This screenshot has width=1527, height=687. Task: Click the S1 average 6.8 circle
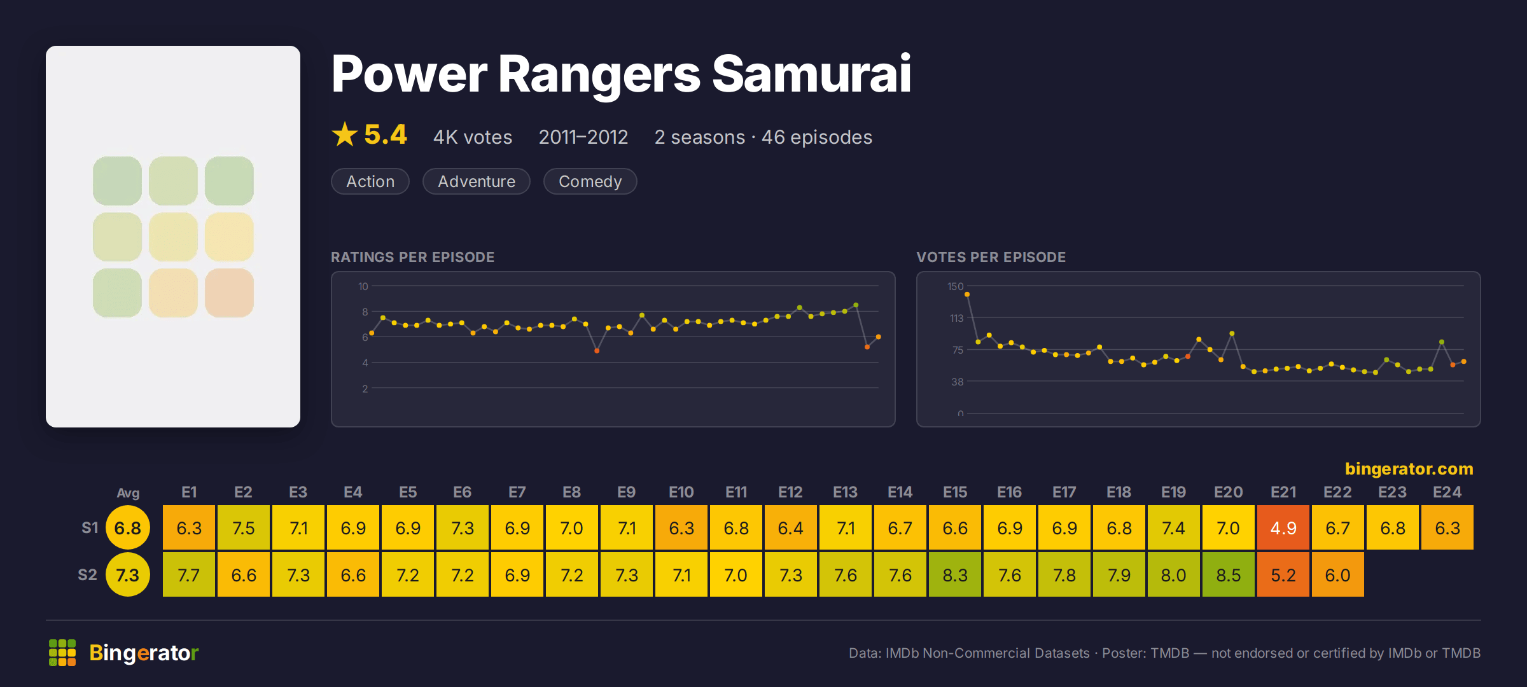[x=128, y=527]
